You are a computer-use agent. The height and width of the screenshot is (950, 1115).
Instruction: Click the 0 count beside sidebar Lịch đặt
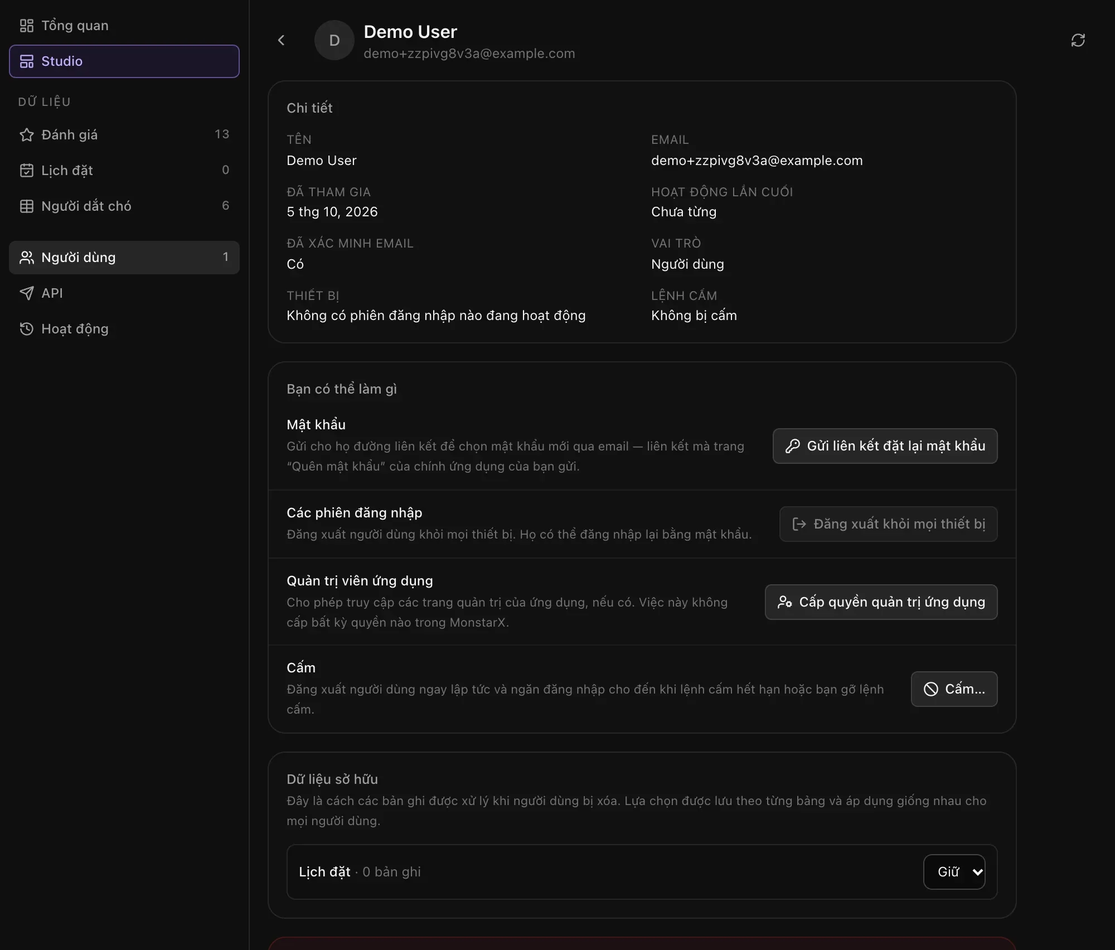(x=225, y=170)
